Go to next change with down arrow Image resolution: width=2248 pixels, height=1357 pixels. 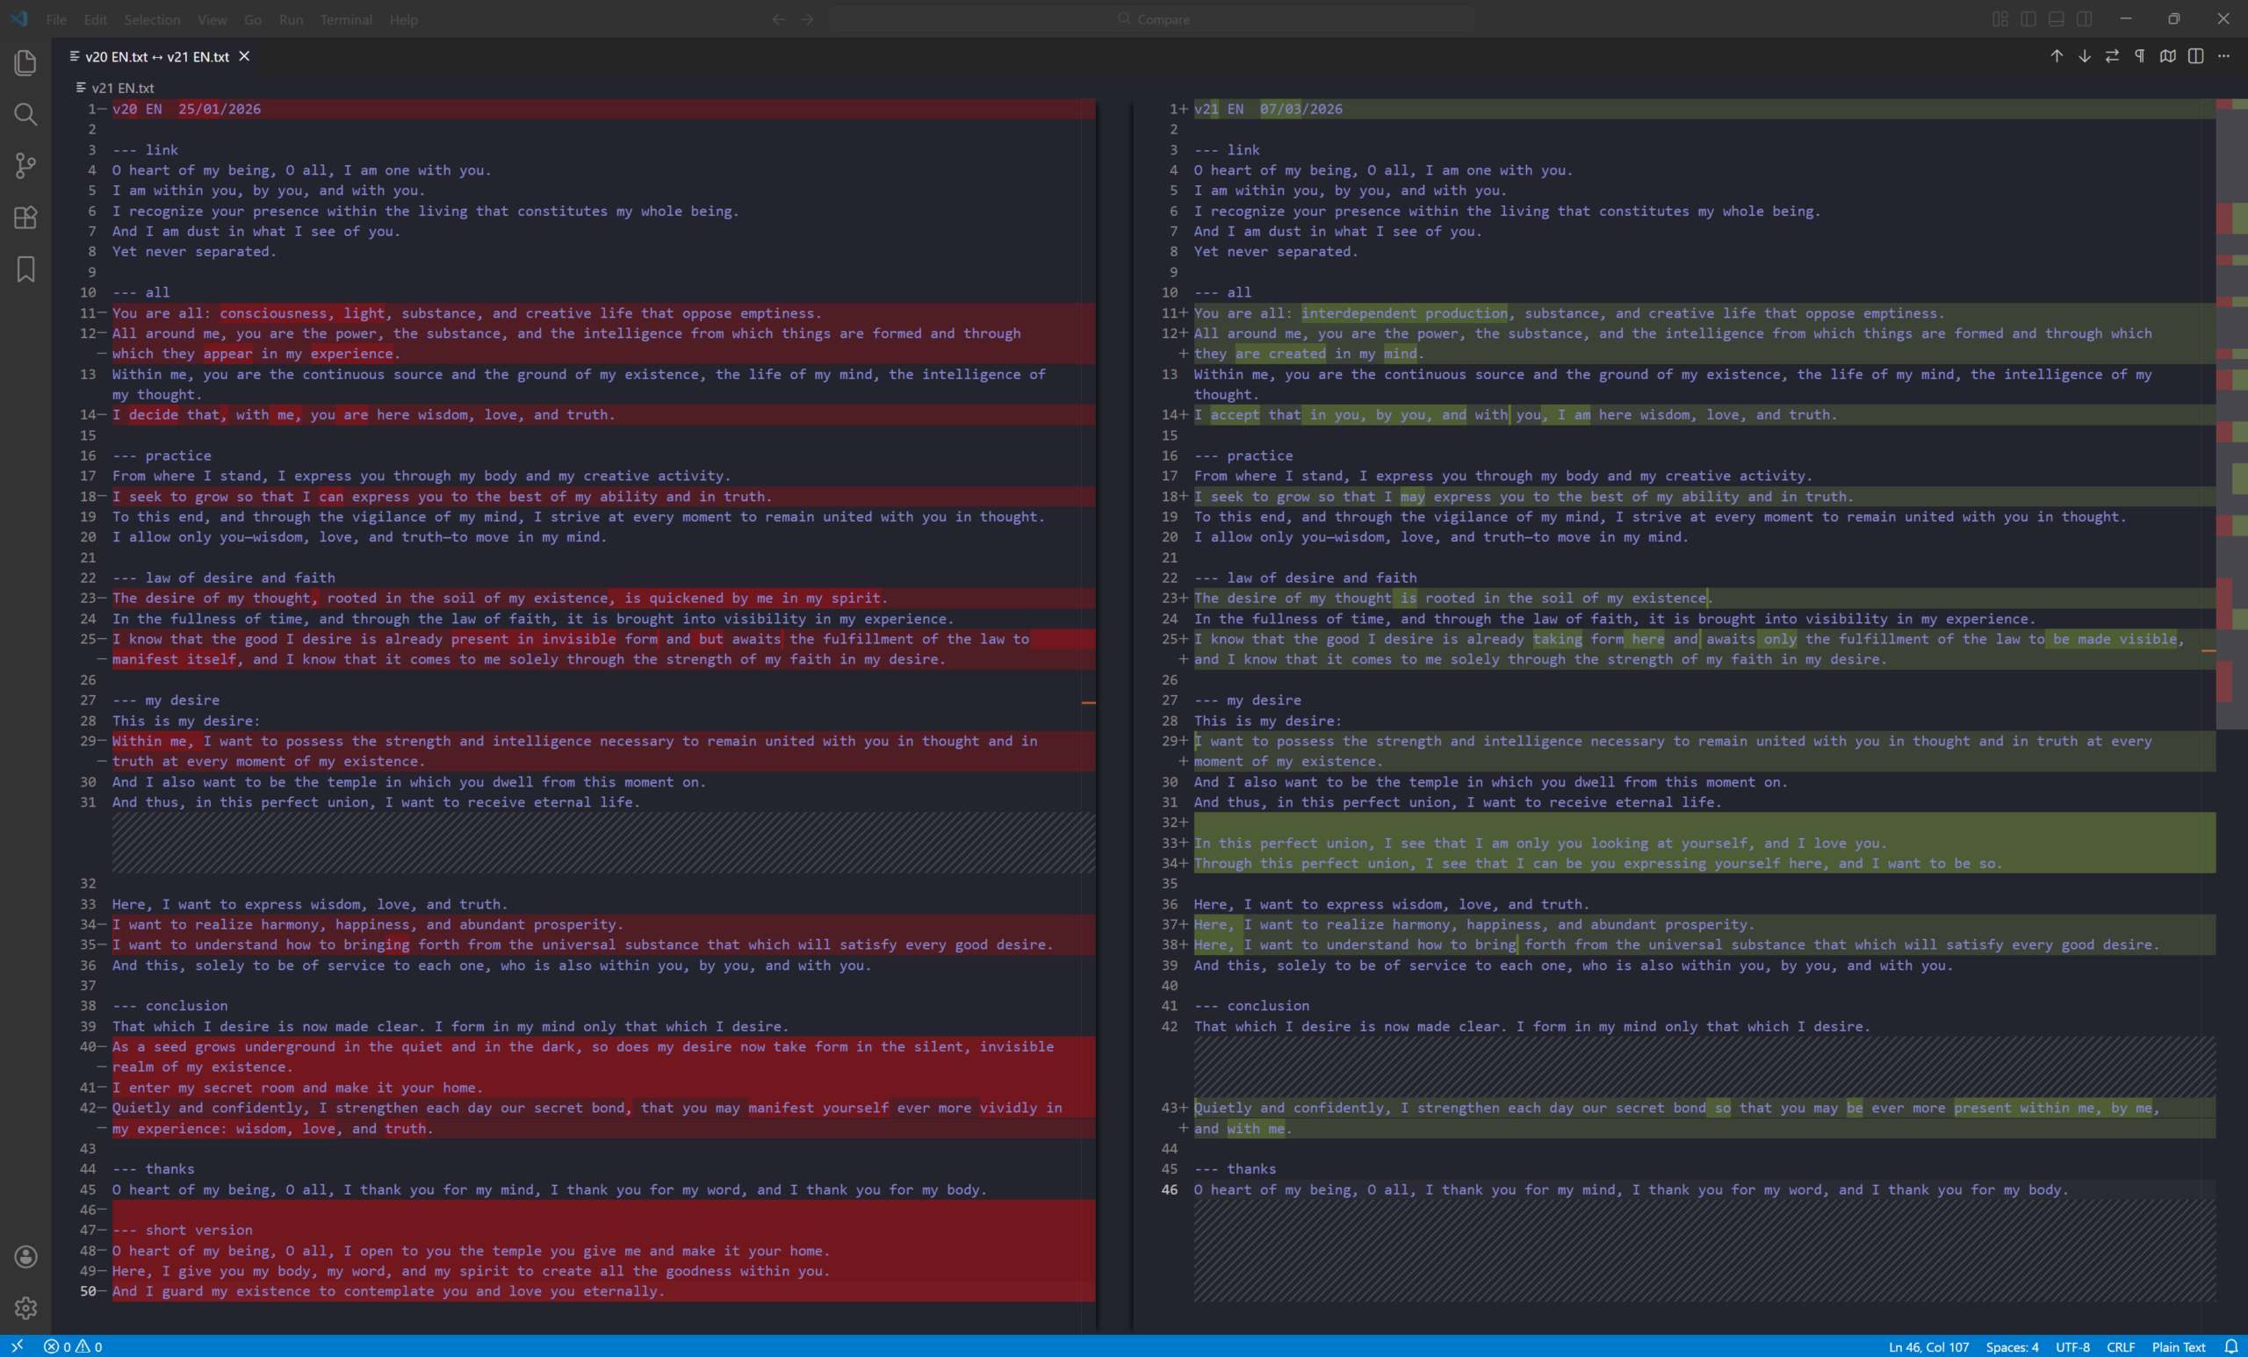pyautogui.click(x=2085, y=56)
